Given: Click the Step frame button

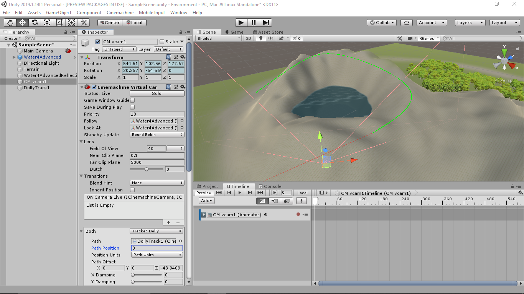Looking at the screenshot, I should [266, 23].
